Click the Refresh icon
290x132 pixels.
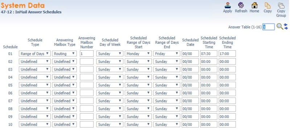click(241, 5)
